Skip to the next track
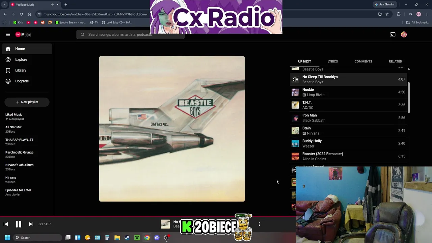The image size is (432, 243). click(x=31, y=224)
